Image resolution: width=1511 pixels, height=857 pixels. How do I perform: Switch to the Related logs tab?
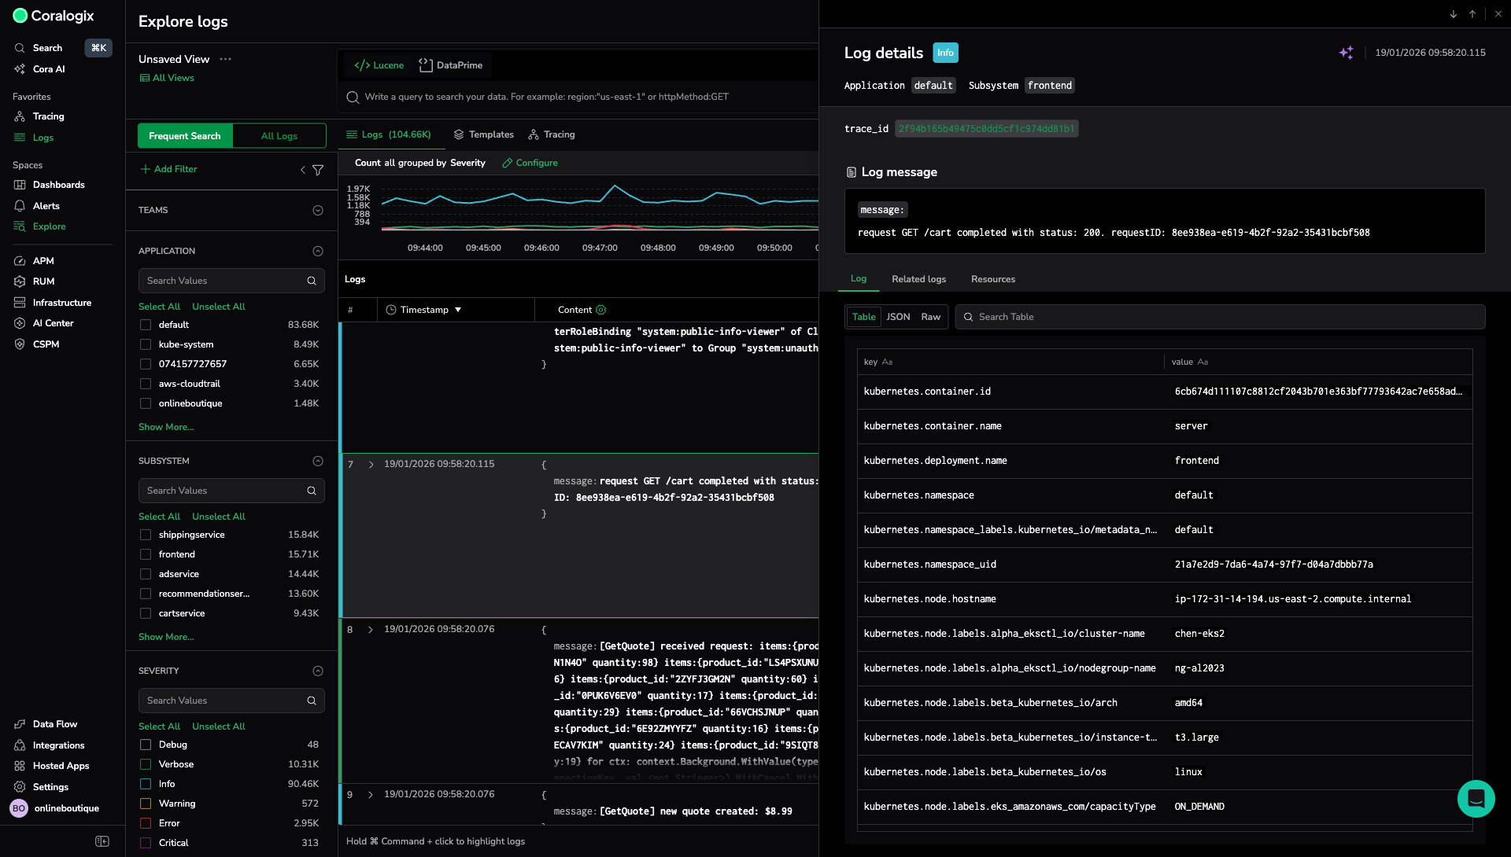point(918,279)
